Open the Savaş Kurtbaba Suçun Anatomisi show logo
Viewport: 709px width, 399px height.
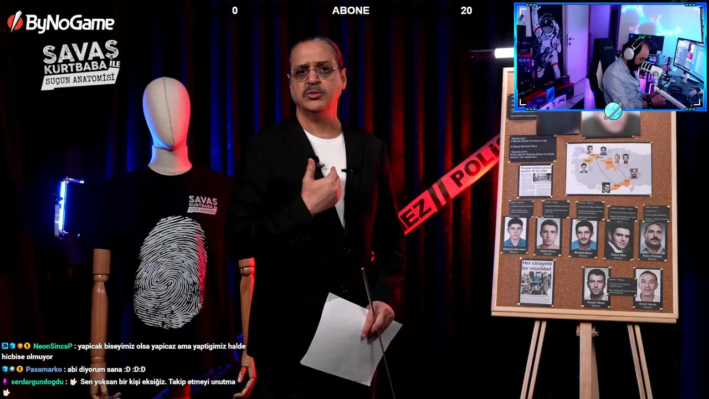(81, 65)
